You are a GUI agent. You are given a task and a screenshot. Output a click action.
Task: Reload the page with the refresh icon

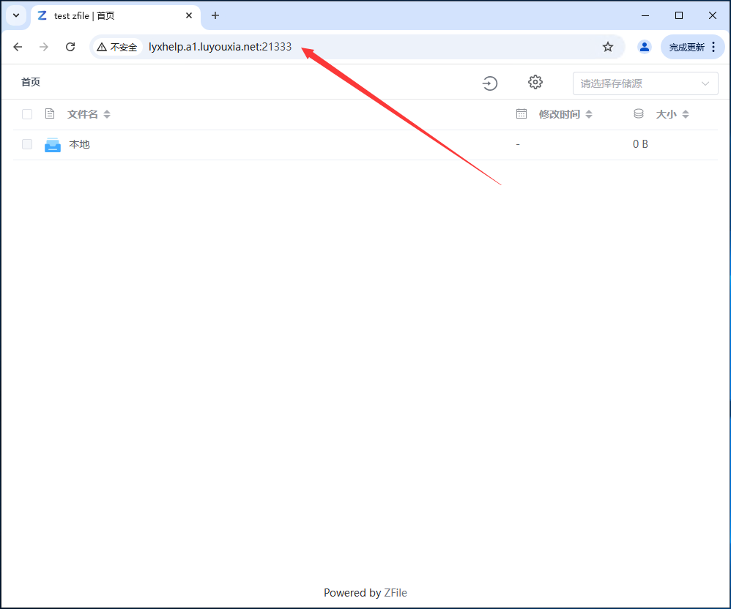tap(70, 46)
